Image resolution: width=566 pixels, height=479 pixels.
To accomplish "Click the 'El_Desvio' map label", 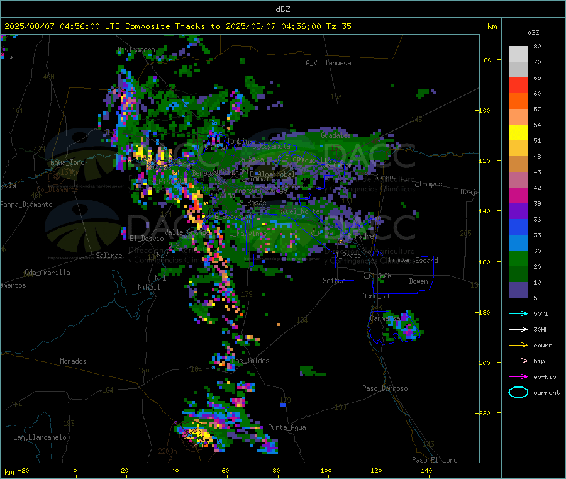I will tap(147, 239).
